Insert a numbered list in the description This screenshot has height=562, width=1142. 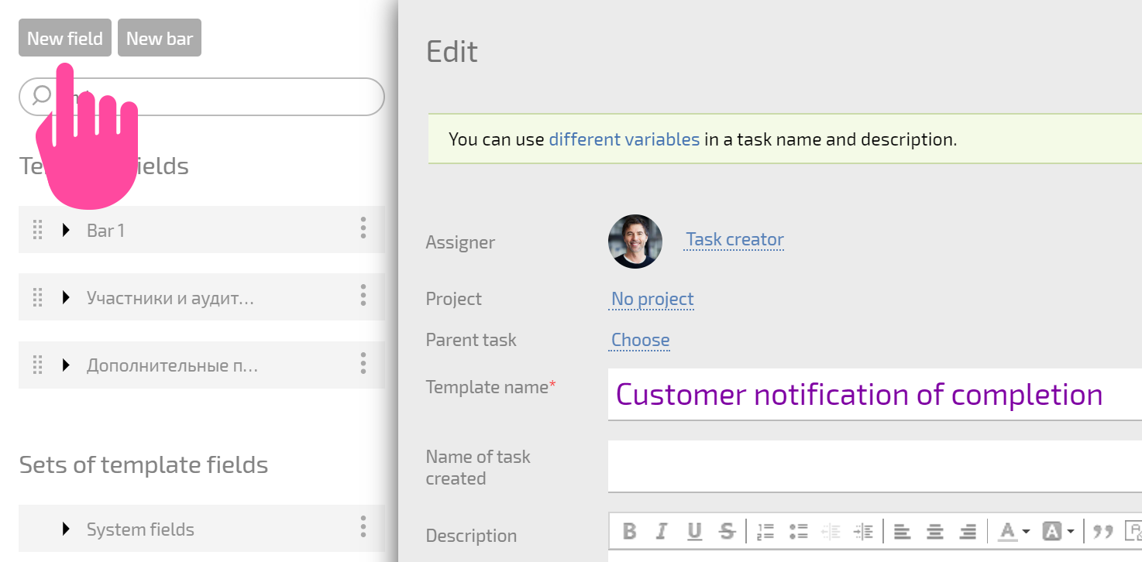point(765,531)
